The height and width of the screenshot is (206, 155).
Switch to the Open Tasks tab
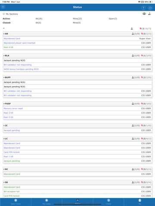click(x=15, y=202)
